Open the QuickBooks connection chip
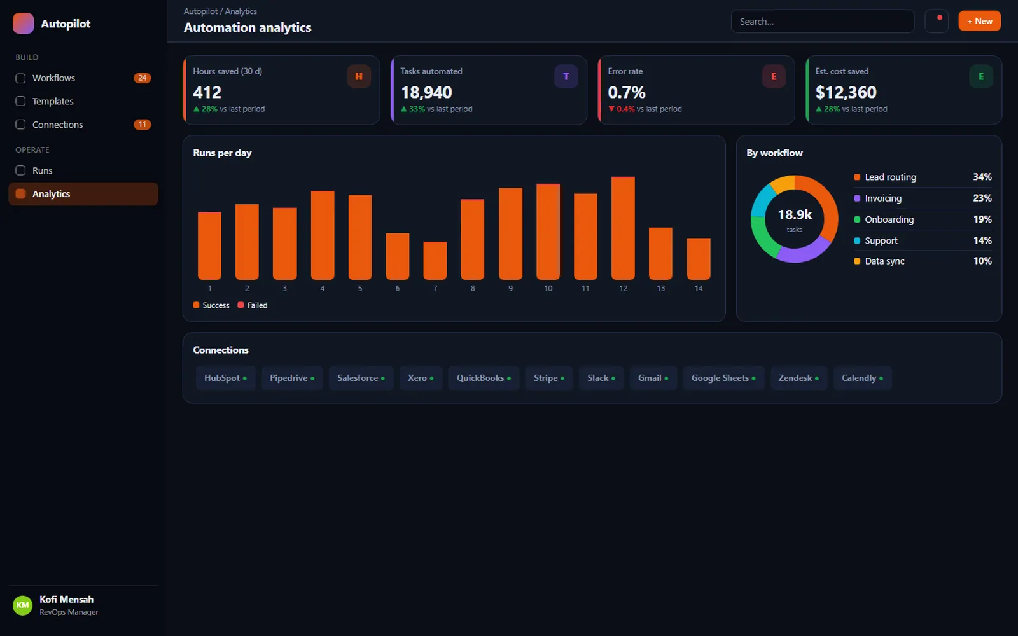Viewport: 1018px width, 636px height. tap(484, 378)
